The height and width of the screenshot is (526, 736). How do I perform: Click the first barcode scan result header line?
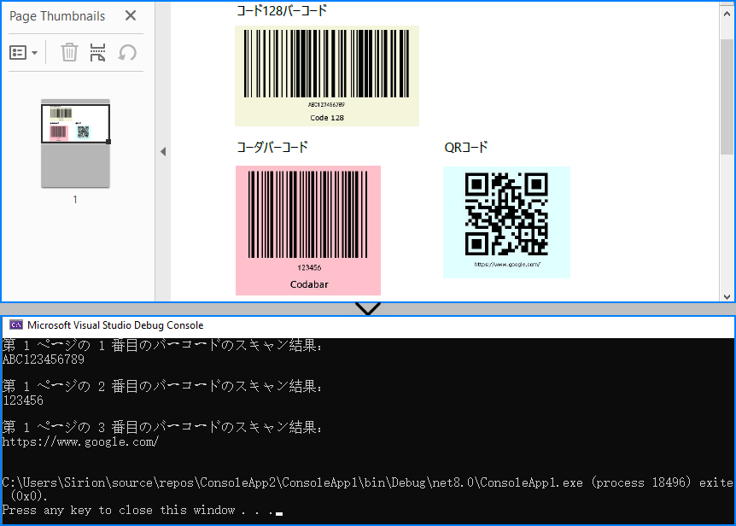tap(162, 345)
